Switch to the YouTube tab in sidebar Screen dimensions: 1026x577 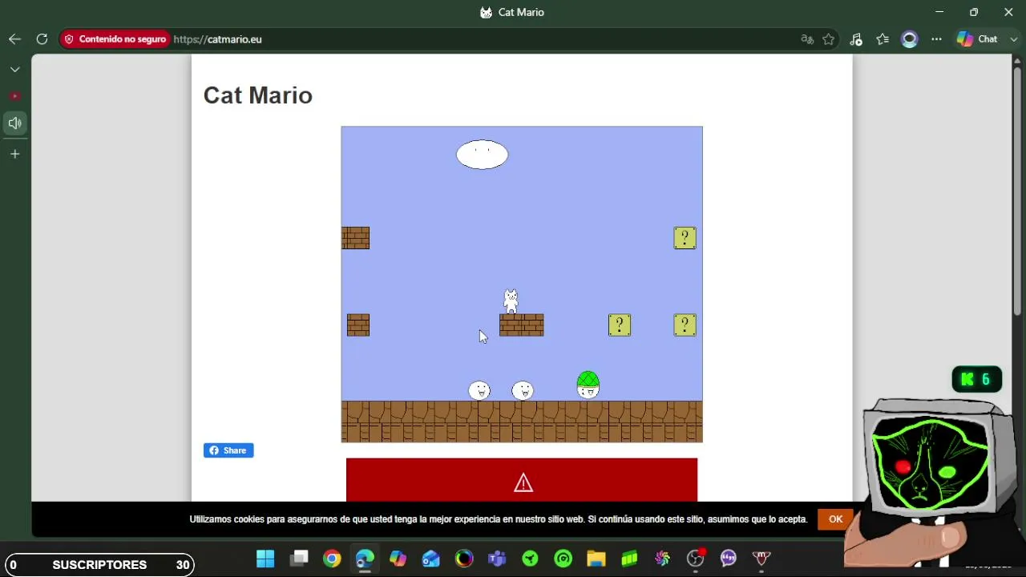click(14, 96)
